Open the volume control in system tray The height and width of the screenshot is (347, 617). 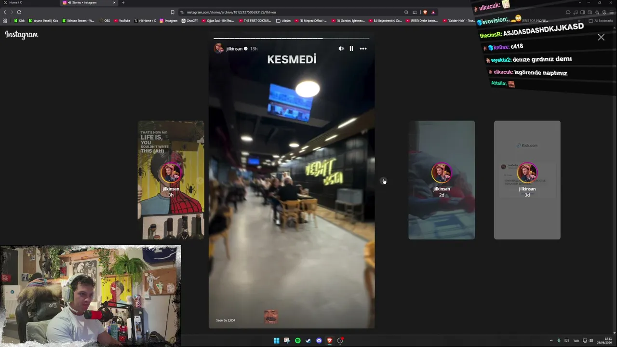pyautogui.click(x=591, y=341)
